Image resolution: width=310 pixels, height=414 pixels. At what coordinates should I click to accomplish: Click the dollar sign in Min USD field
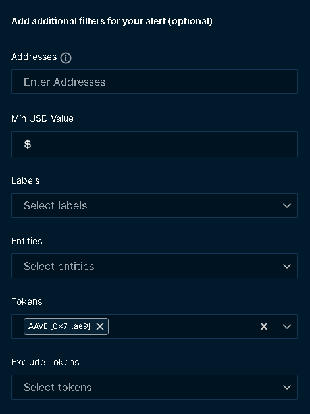(x=28, y=144)
